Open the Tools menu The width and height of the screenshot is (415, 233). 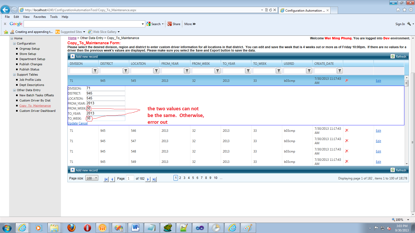coord(54,17)
